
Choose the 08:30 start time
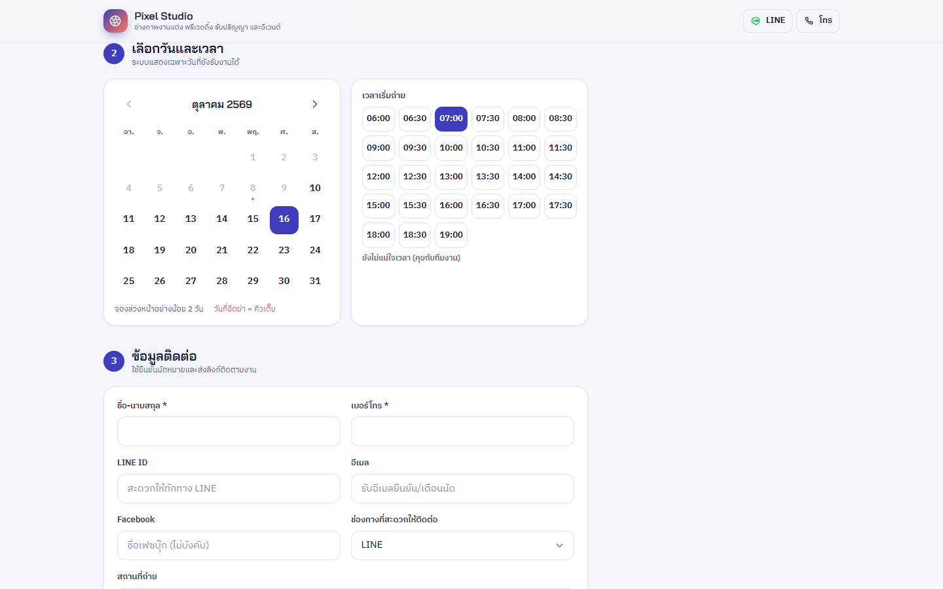[561, 119]
